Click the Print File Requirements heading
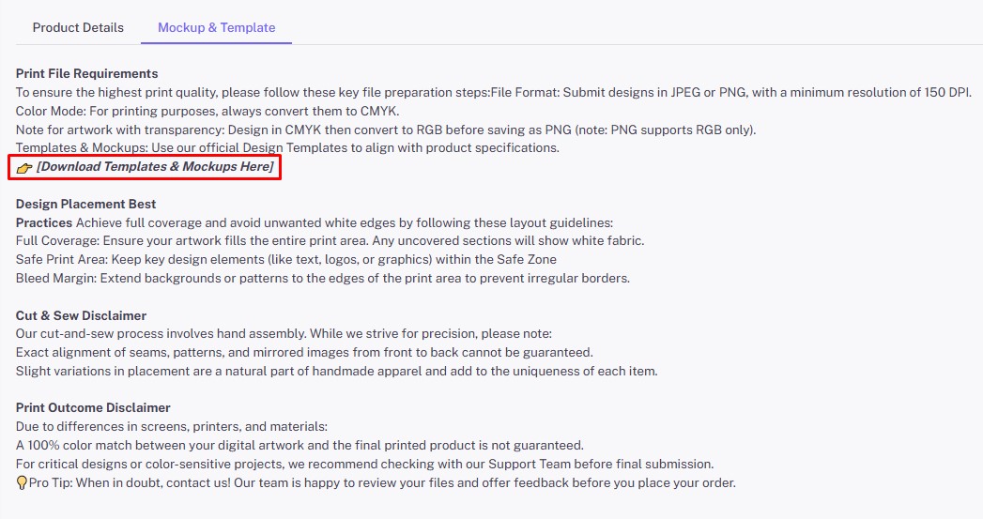Viewport: 983px width, 519px height. tap(86, 74)
